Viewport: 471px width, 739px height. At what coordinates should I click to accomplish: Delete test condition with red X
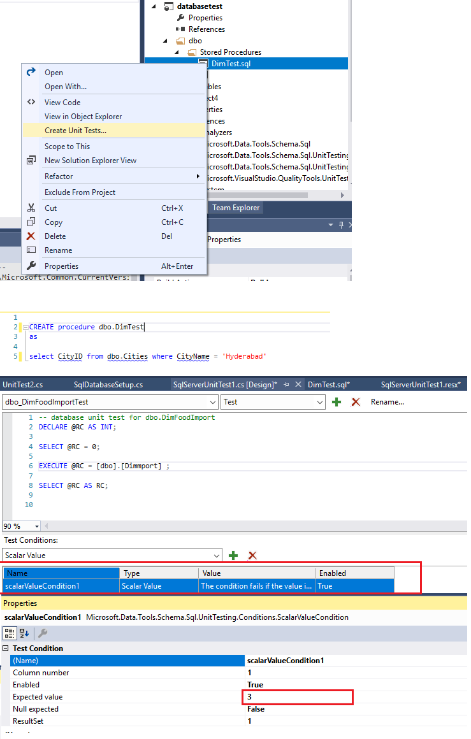253,556
